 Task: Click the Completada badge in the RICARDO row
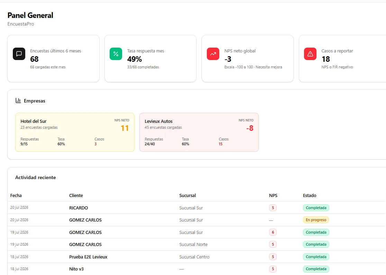pos(316,208)
